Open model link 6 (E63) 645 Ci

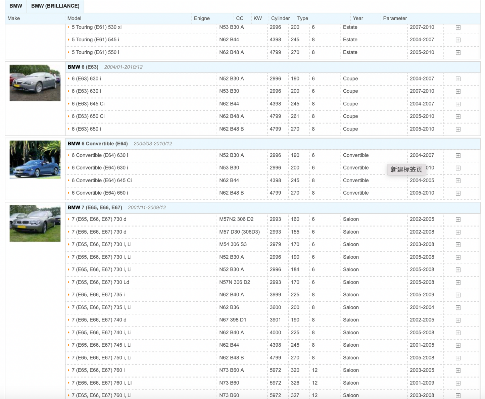tap(88, 104)
